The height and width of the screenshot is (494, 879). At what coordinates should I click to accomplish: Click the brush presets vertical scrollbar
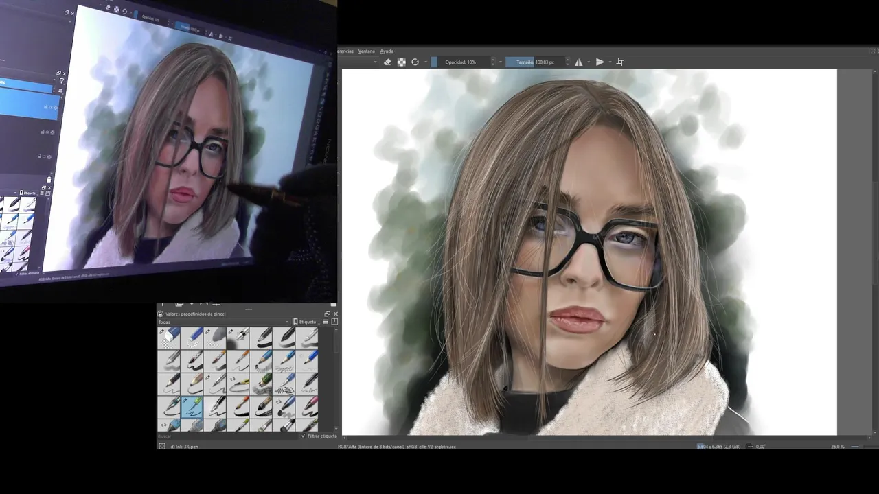pos(336,379)
